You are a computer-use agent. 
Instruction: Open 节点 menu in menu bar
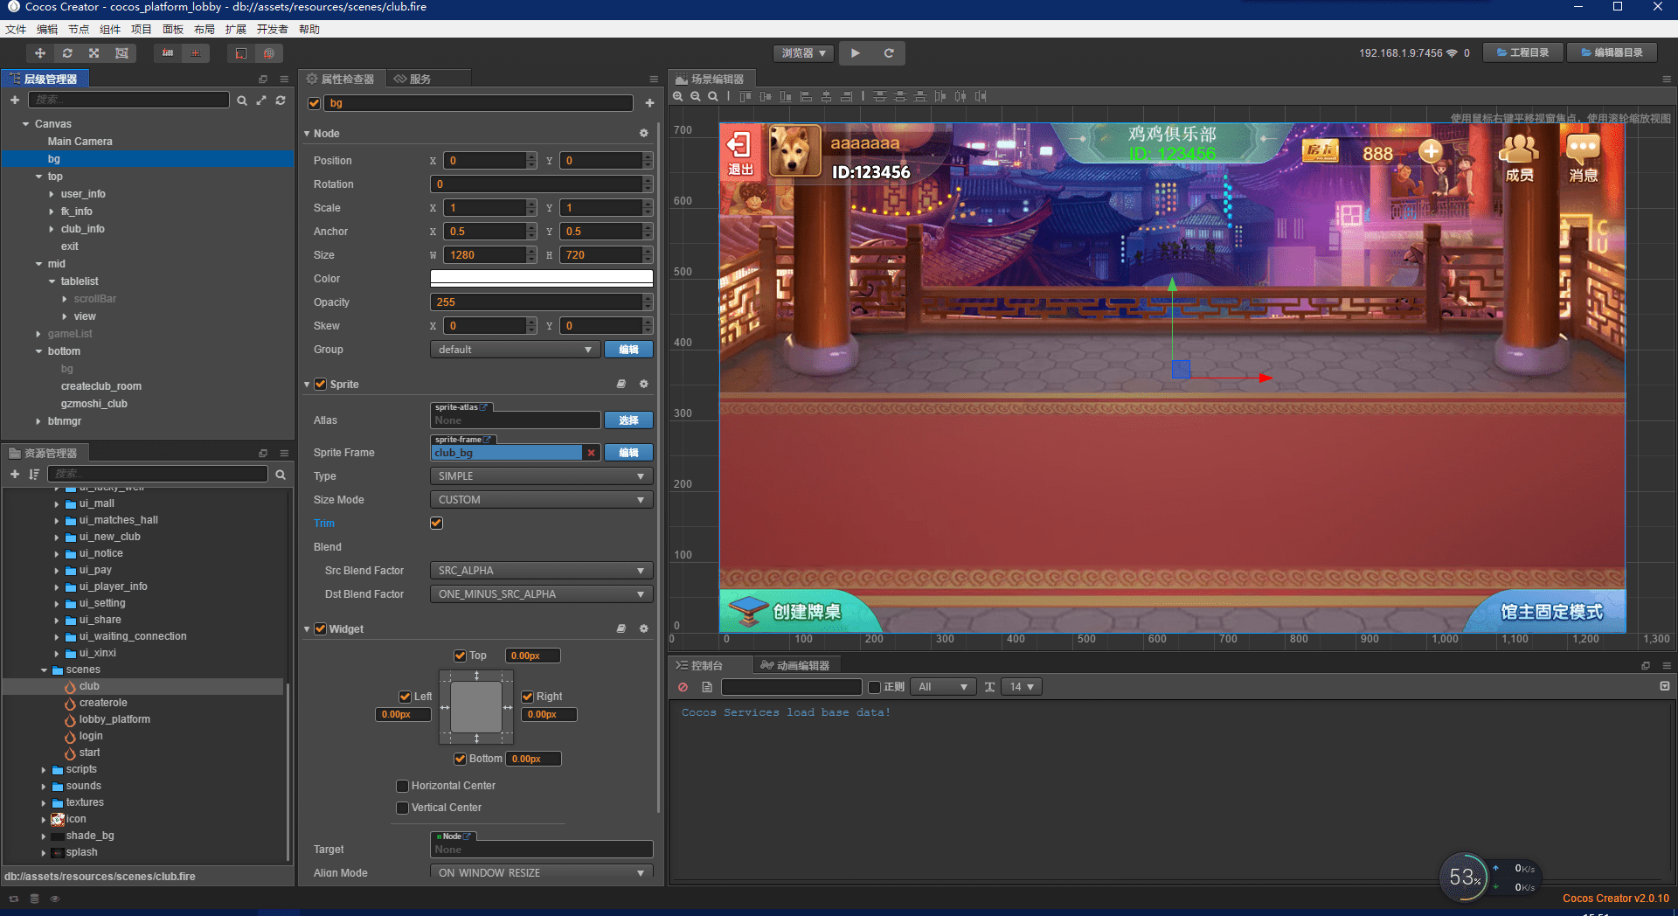click(79, 30)
